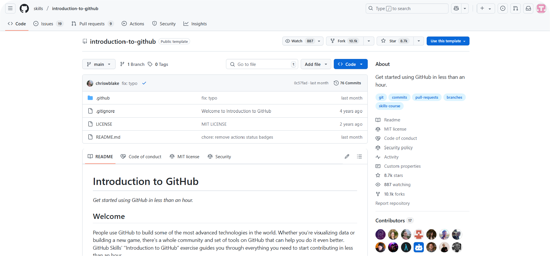Open .gitignore file
Viewport: 550px width, 256px height.
click(105, 111)
